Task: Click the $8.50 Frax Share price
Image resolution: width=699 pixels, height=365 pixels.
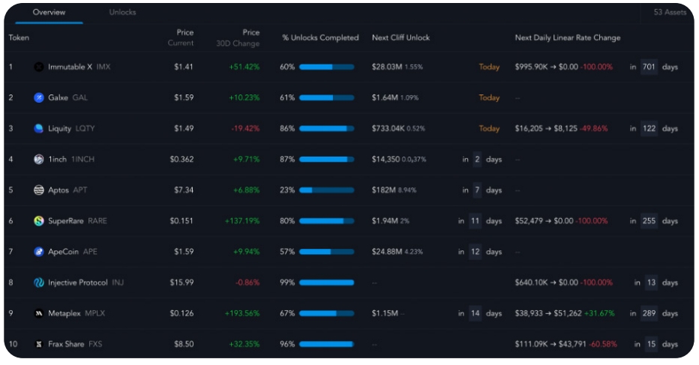Action: [x=184, y=344]
